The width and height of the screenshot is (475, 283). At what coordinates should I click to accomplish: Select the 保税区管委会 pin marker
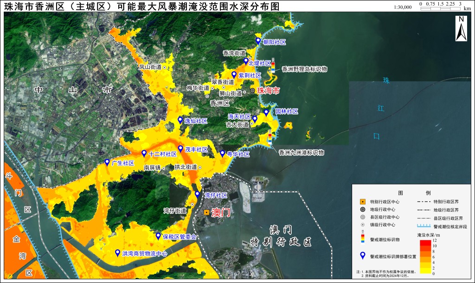pos(158,236)
